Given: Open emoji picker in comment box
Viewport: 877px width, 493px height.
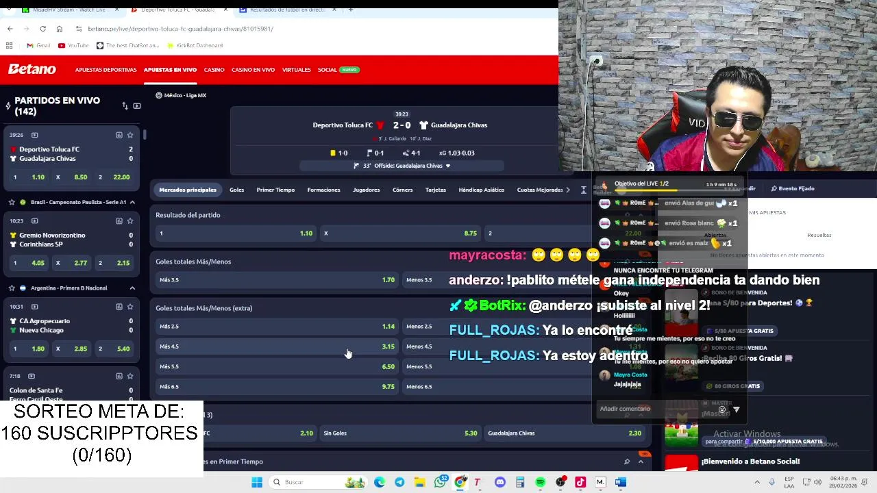Looking at the screenshot, I should pos(721,409).
